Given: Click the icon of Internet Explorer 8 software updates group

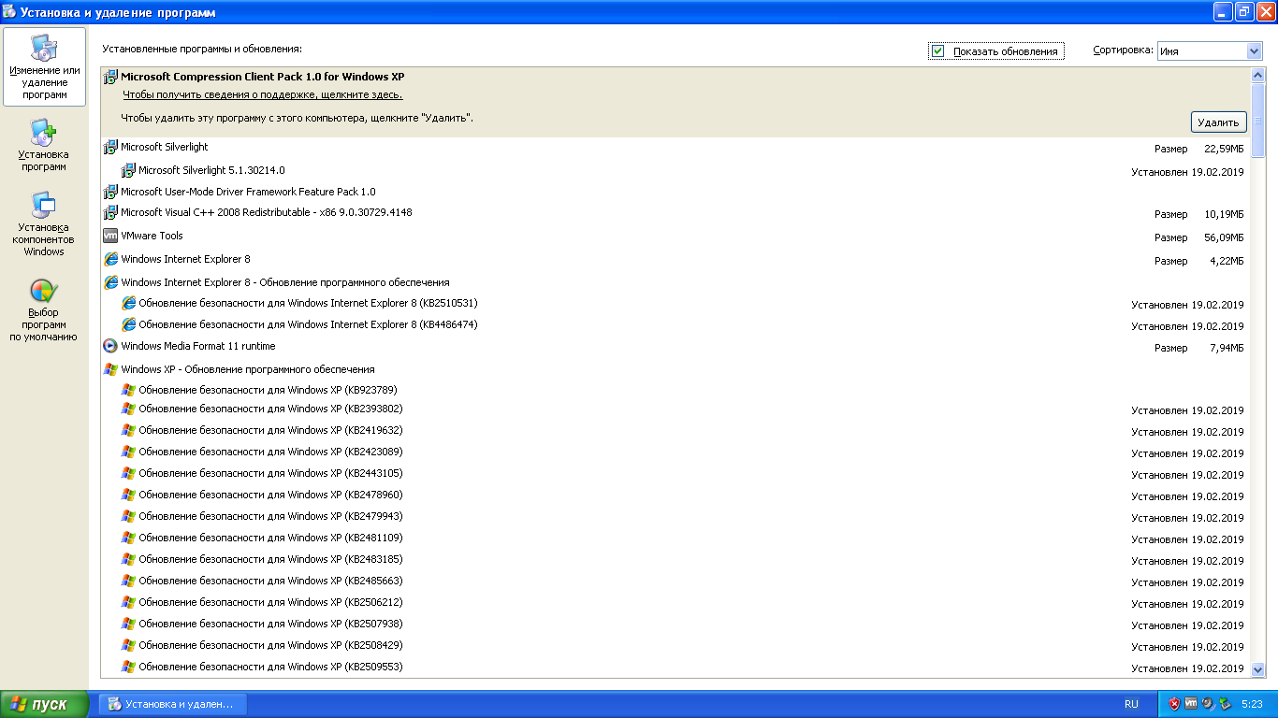Looking at the screenshot, I should point(110,282).
